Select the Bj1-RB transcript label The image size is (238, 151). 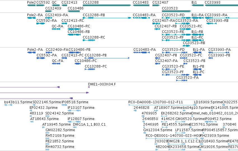[x=197, y=32]
